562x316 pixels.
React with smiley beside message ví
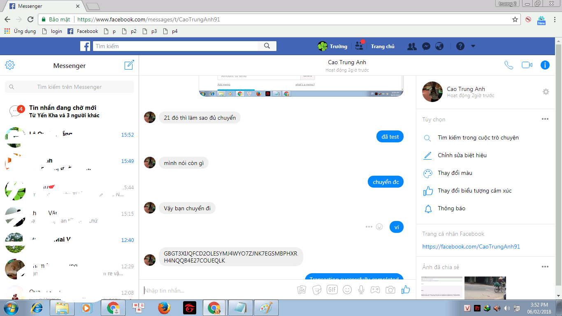pyautogui.click(x=379, y=227)
